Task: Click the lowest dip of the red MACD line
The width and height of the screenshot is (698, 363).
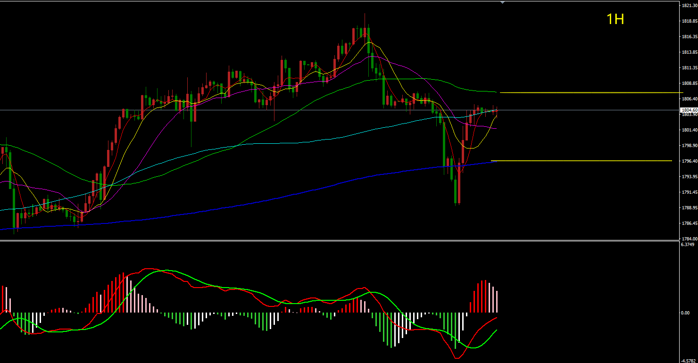Action: tap(457, 358)
